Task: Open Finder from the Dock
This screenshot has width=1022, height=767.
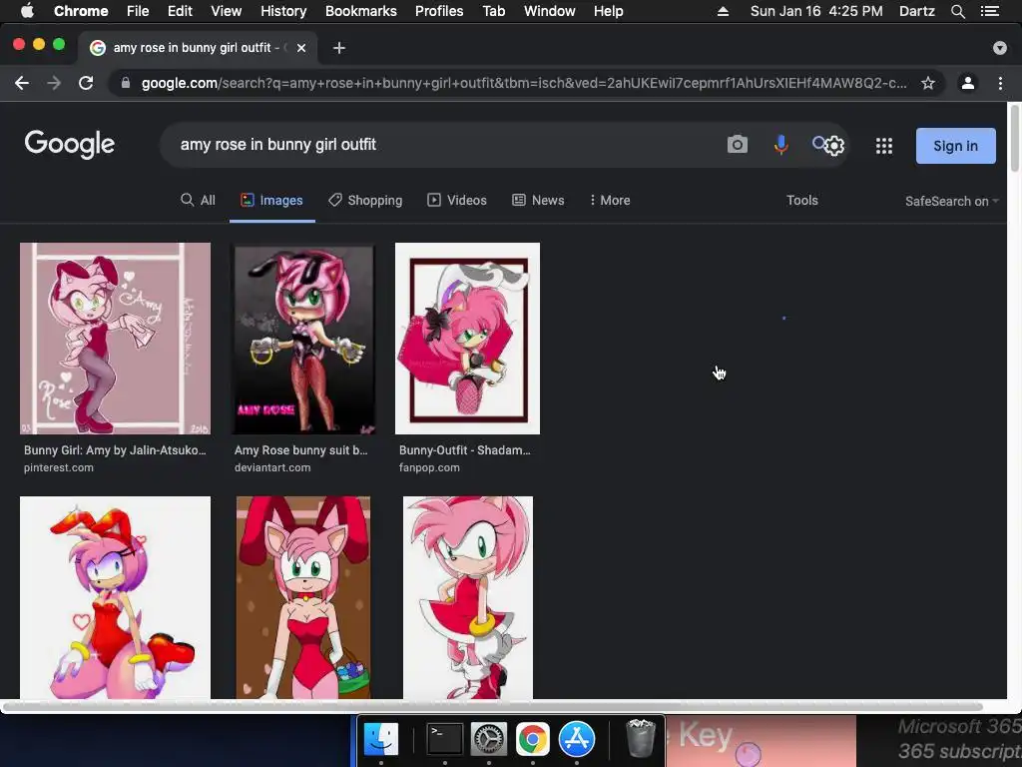Action: pyautogui.click(x=380, y=739)
